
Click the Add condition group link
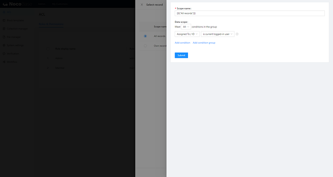point(204,43)
